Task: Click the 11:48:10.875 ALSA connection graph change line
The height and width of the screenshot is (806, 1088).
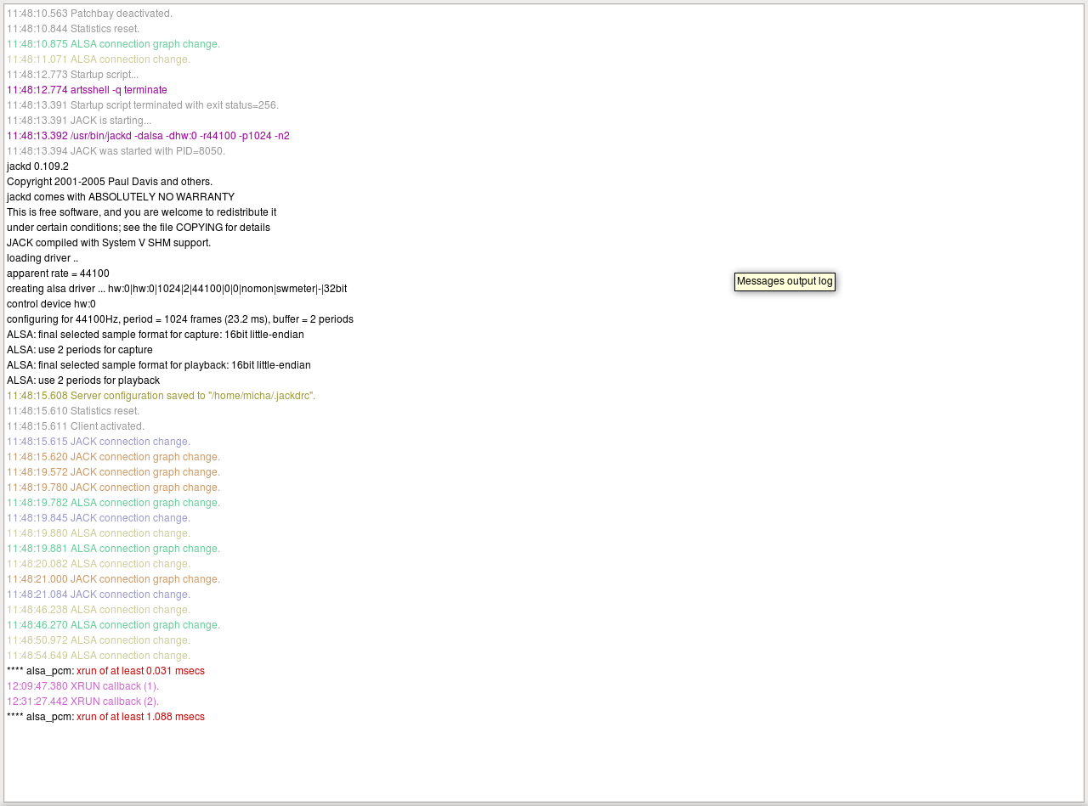Action: pyautogui.click(x=113, y=44)
